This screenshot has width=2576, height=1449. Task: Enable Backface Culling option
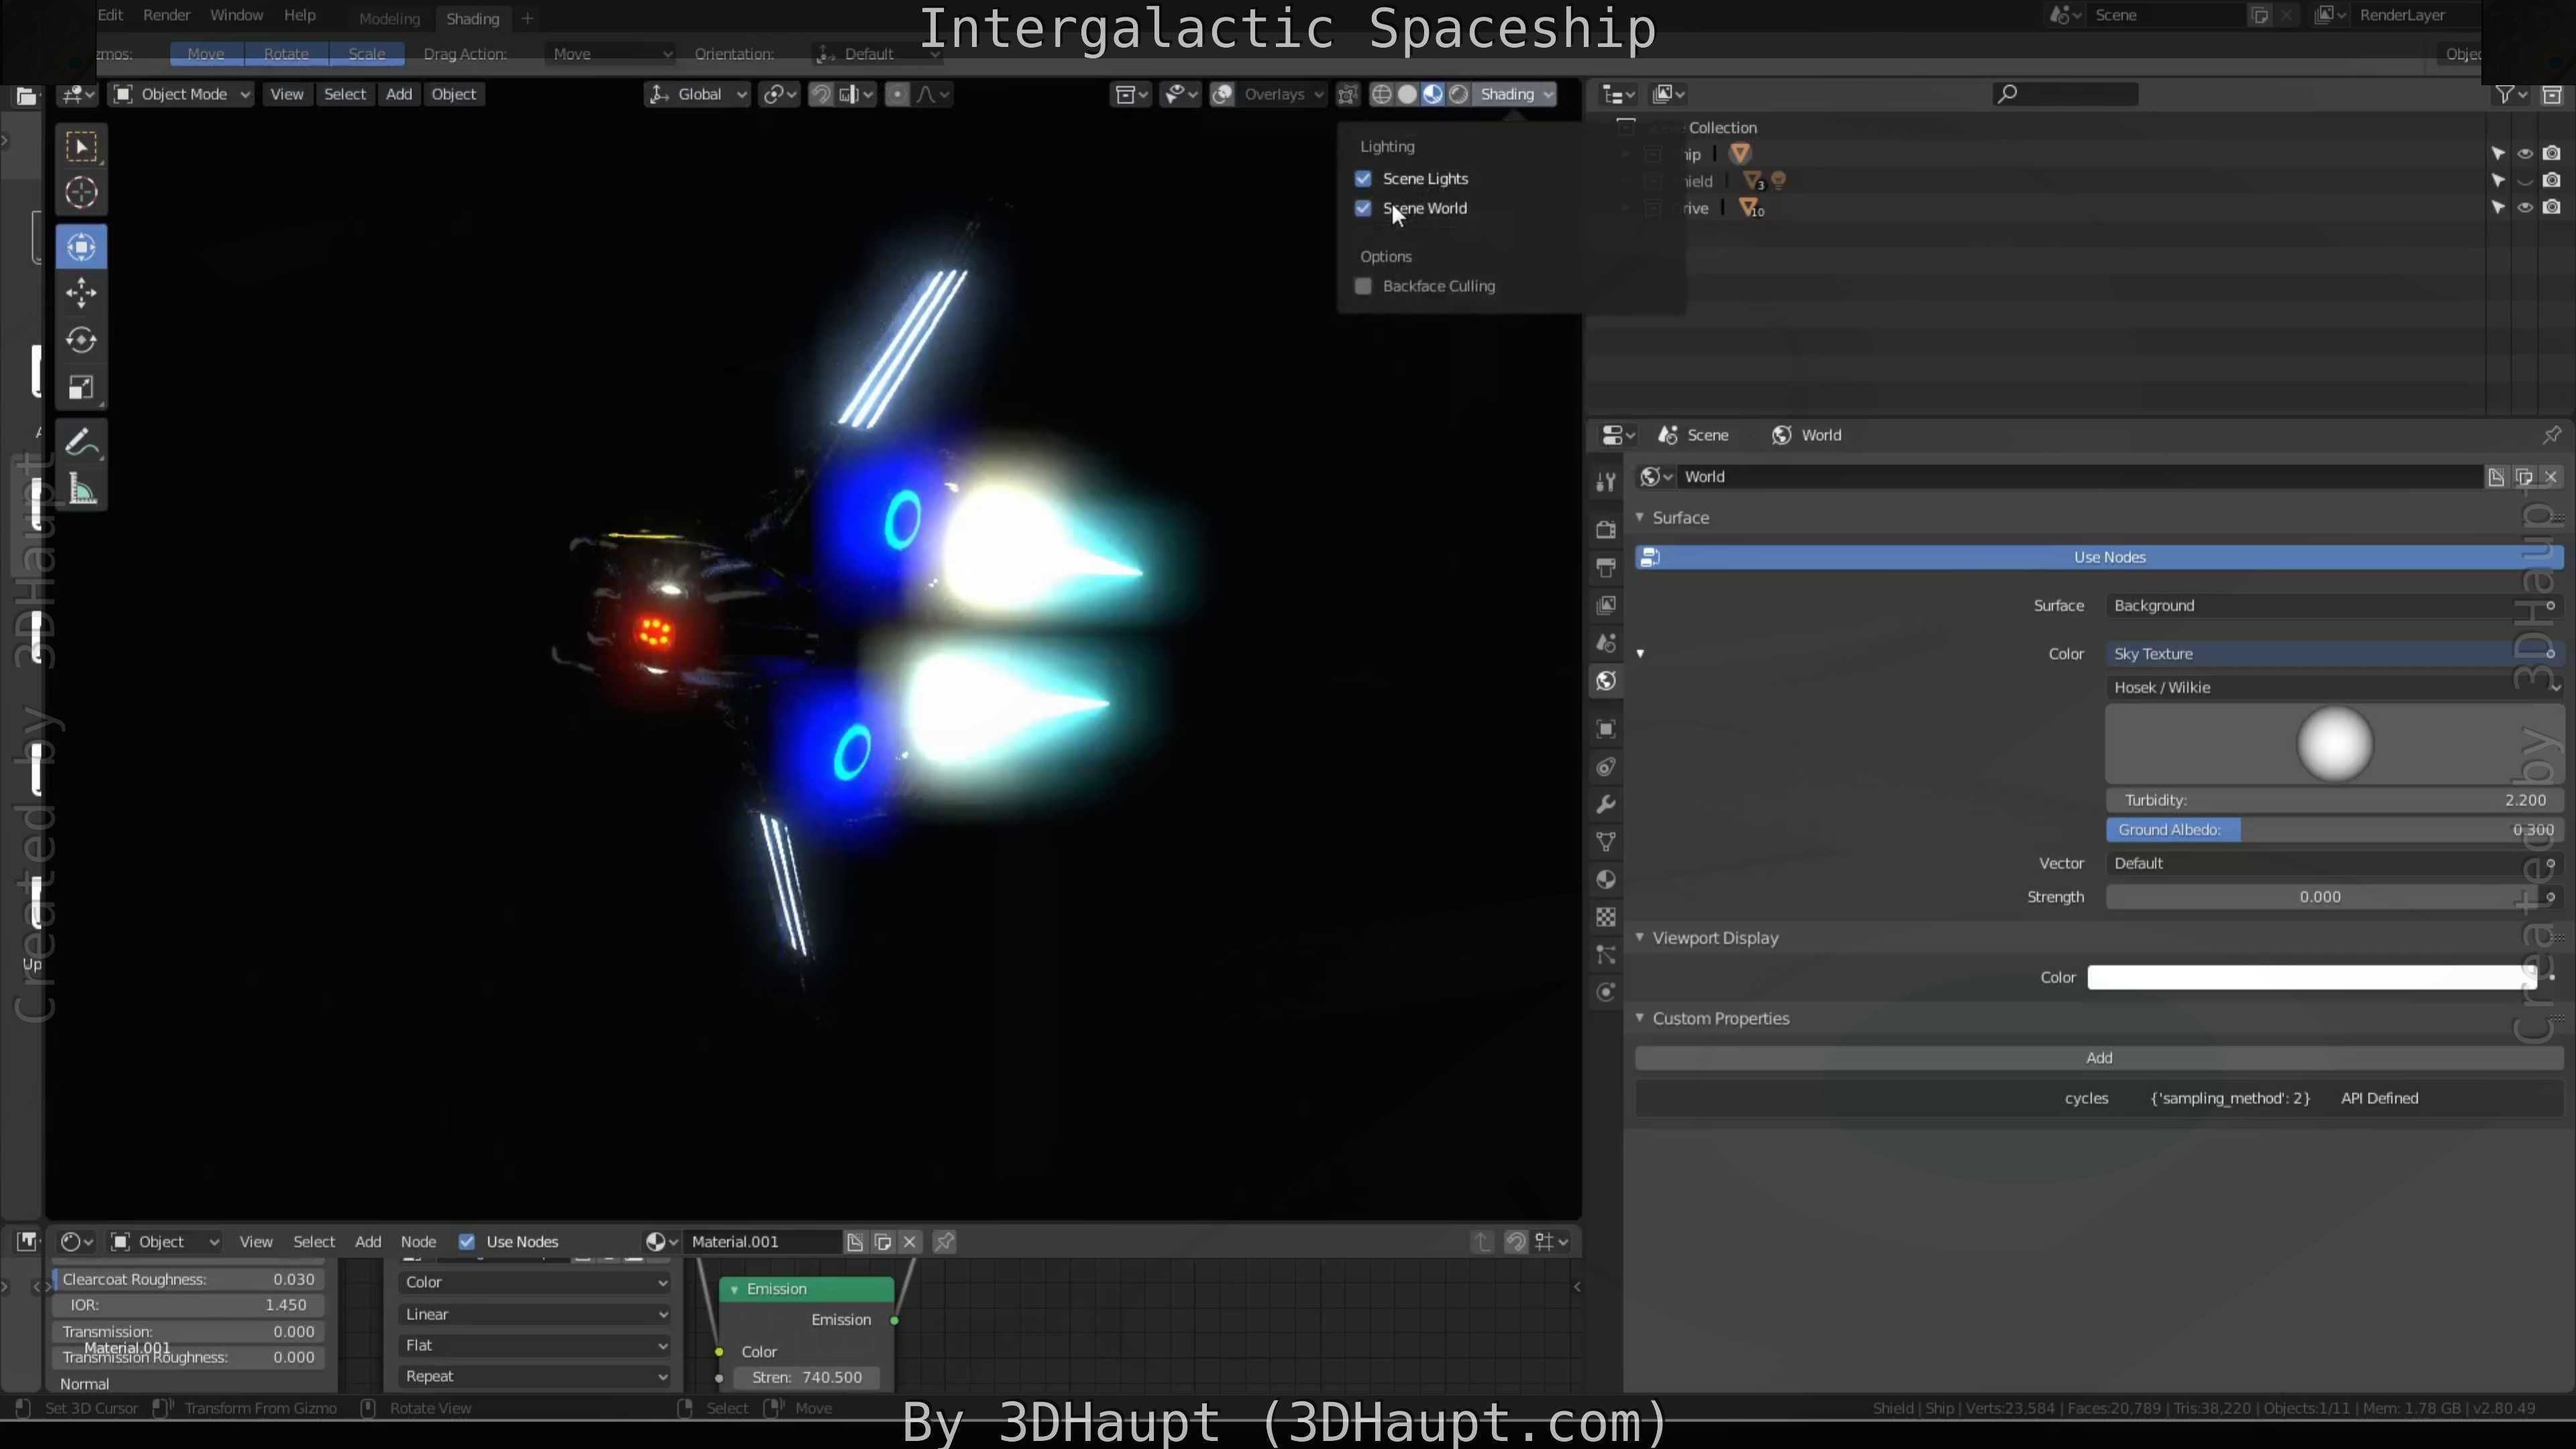(x=1363, y=286)
